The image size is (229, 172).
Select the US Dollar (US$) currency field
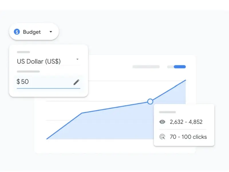pyautogui.click(x=39, y=61)
